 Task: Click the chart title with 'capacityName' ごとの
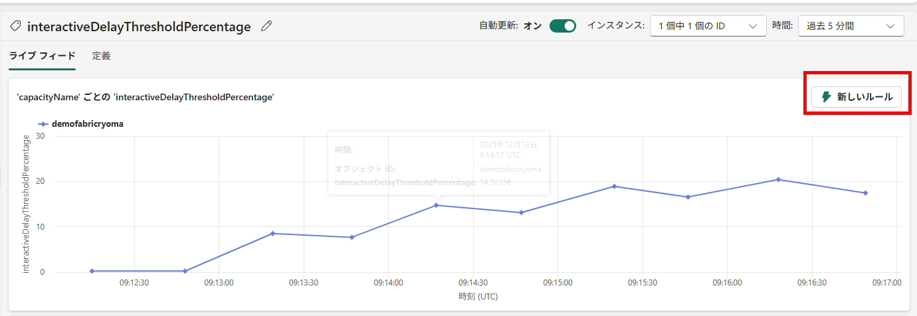146,97
